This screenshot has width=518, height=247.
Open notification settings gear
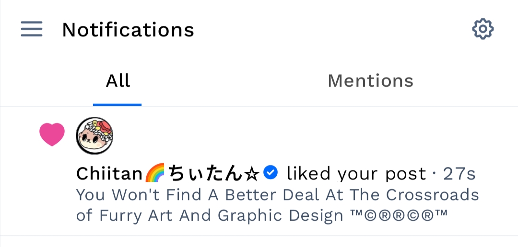pos(483,29)
